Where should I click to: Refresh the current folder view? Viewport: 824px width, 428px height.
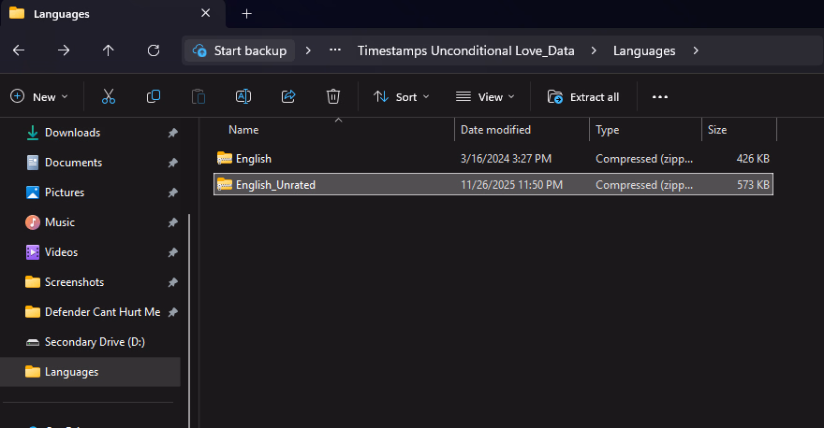click(x=154, y=50)
